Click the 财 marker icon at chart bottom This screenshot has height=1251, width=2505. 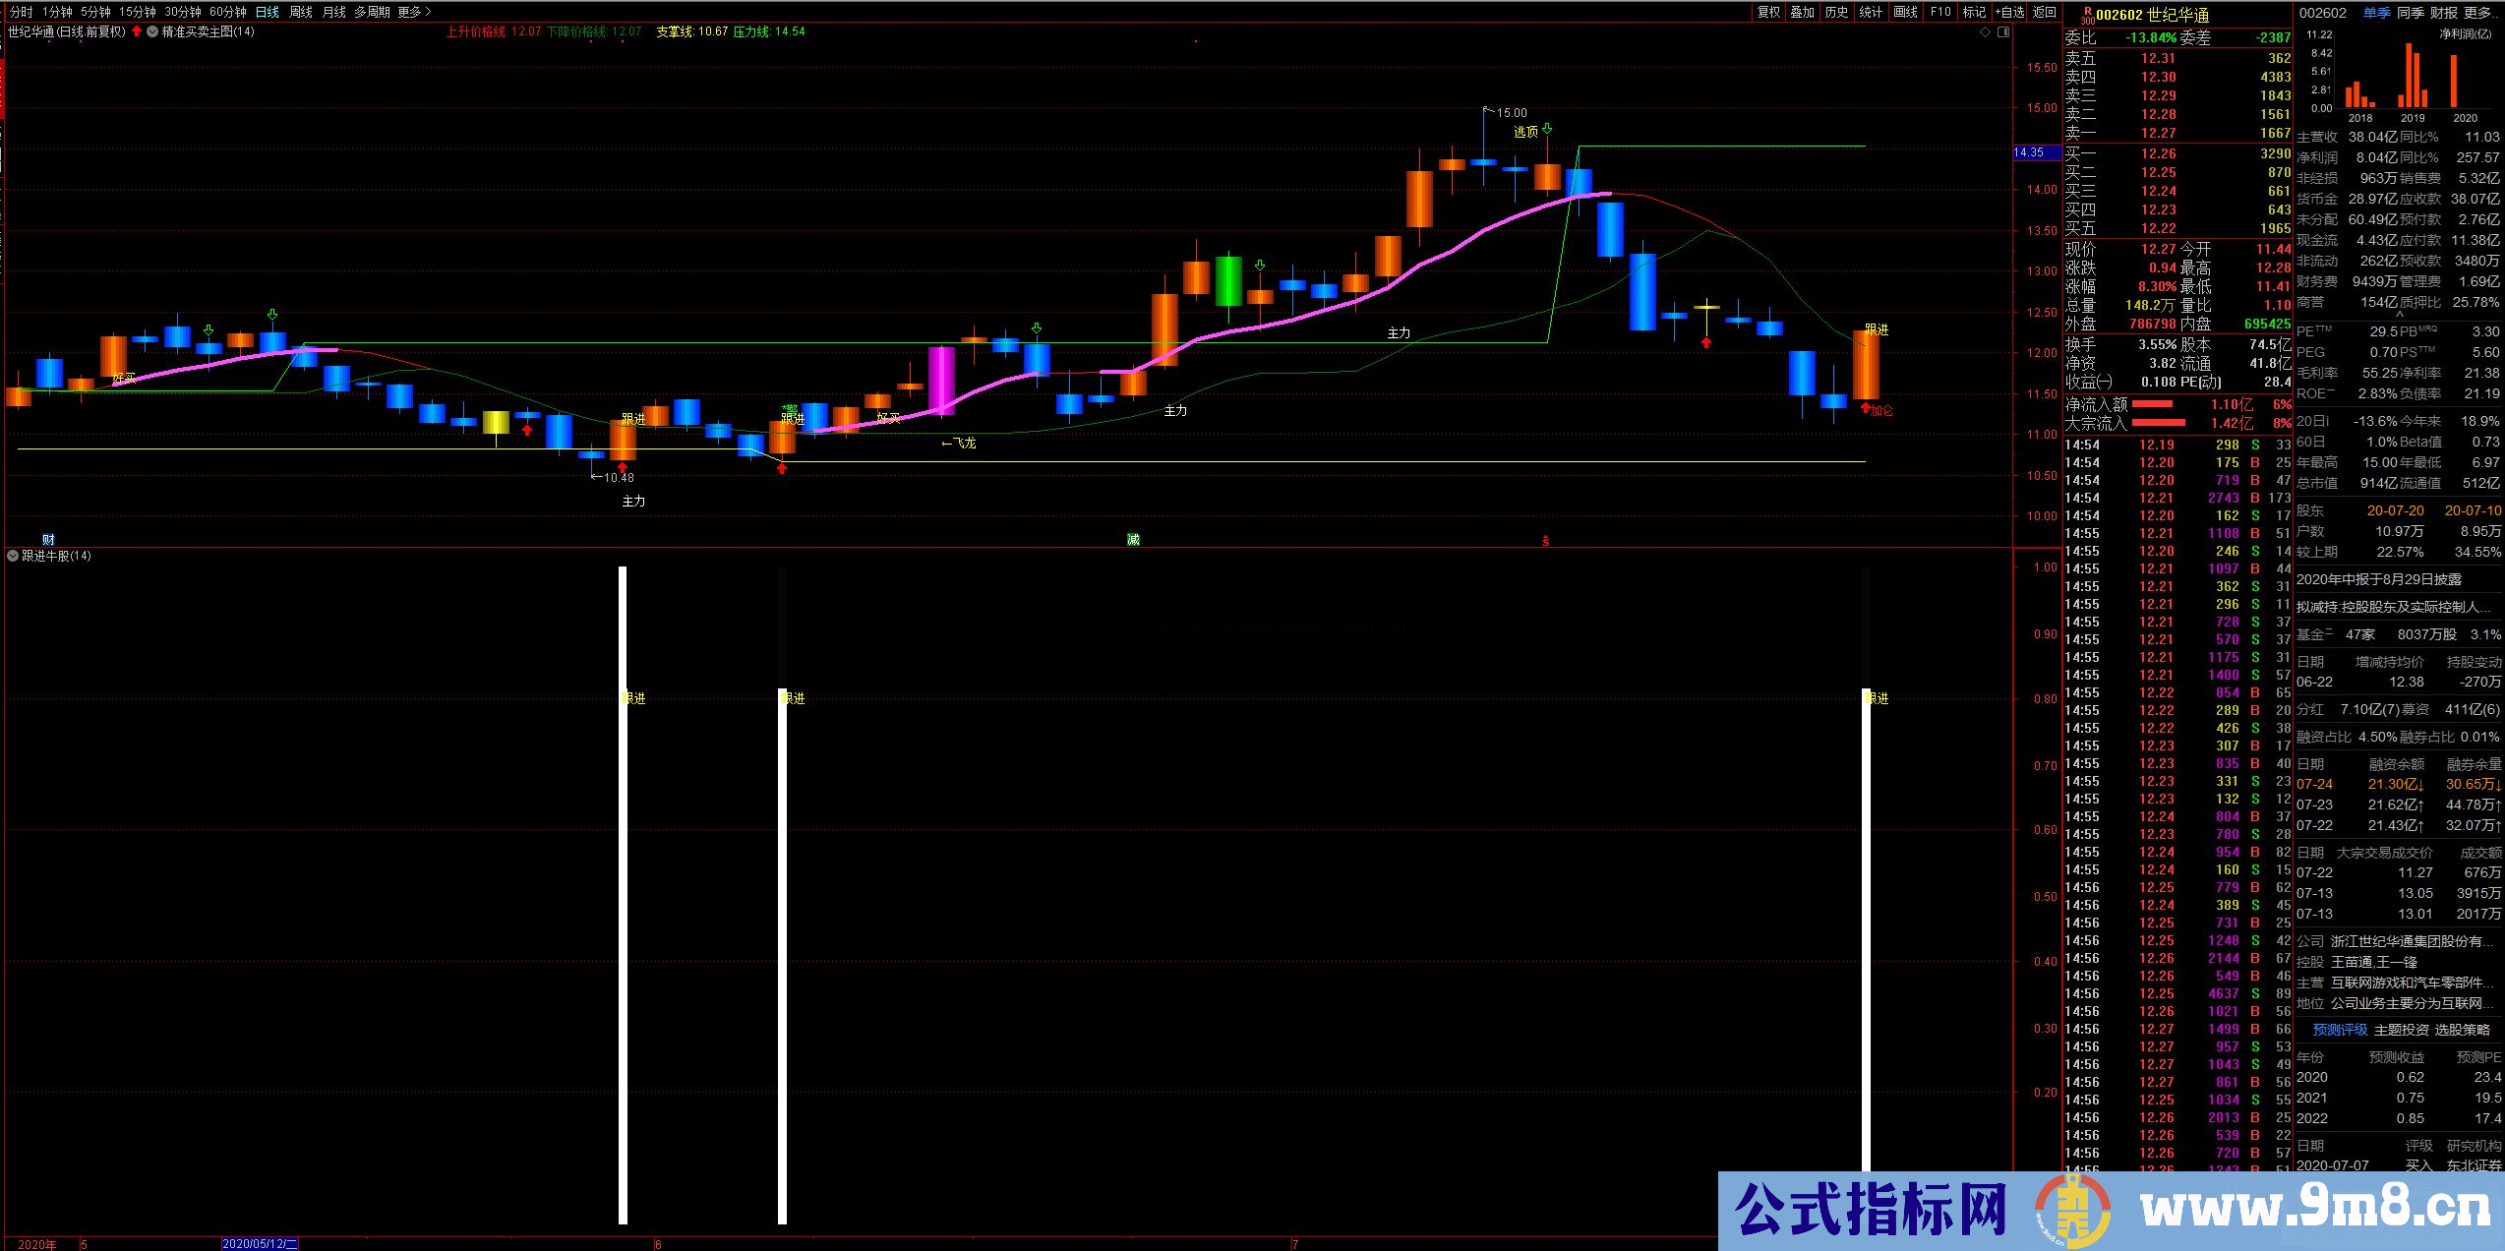coord(48,539)
